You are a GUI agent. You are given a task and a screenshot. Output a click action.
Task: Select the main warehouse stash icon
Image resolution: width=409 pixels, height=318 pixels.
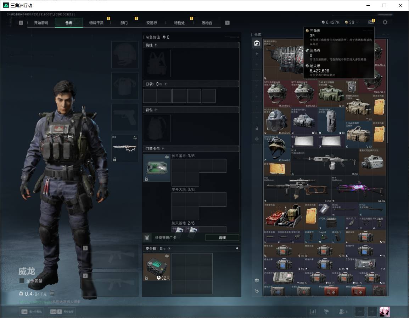pyautogui.click(x=257, y=43)
